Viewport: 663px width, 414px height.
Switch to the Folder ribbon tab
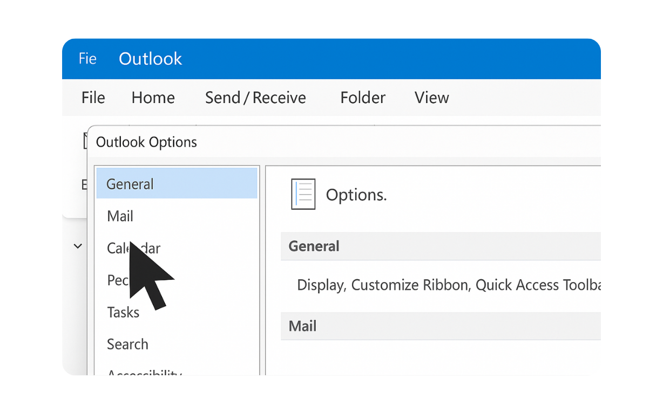[x=362, y=98]
